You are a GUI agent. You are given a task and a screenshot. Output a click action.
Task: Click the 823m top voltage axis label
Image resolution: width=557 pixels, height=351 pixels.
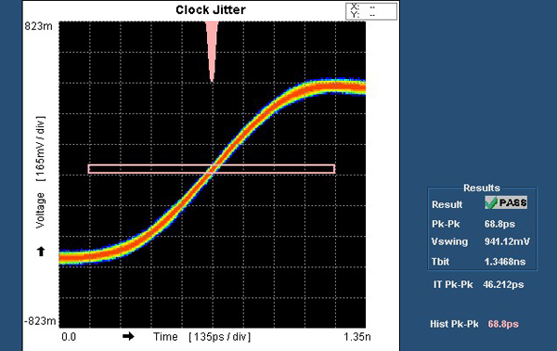click(38, 26)
